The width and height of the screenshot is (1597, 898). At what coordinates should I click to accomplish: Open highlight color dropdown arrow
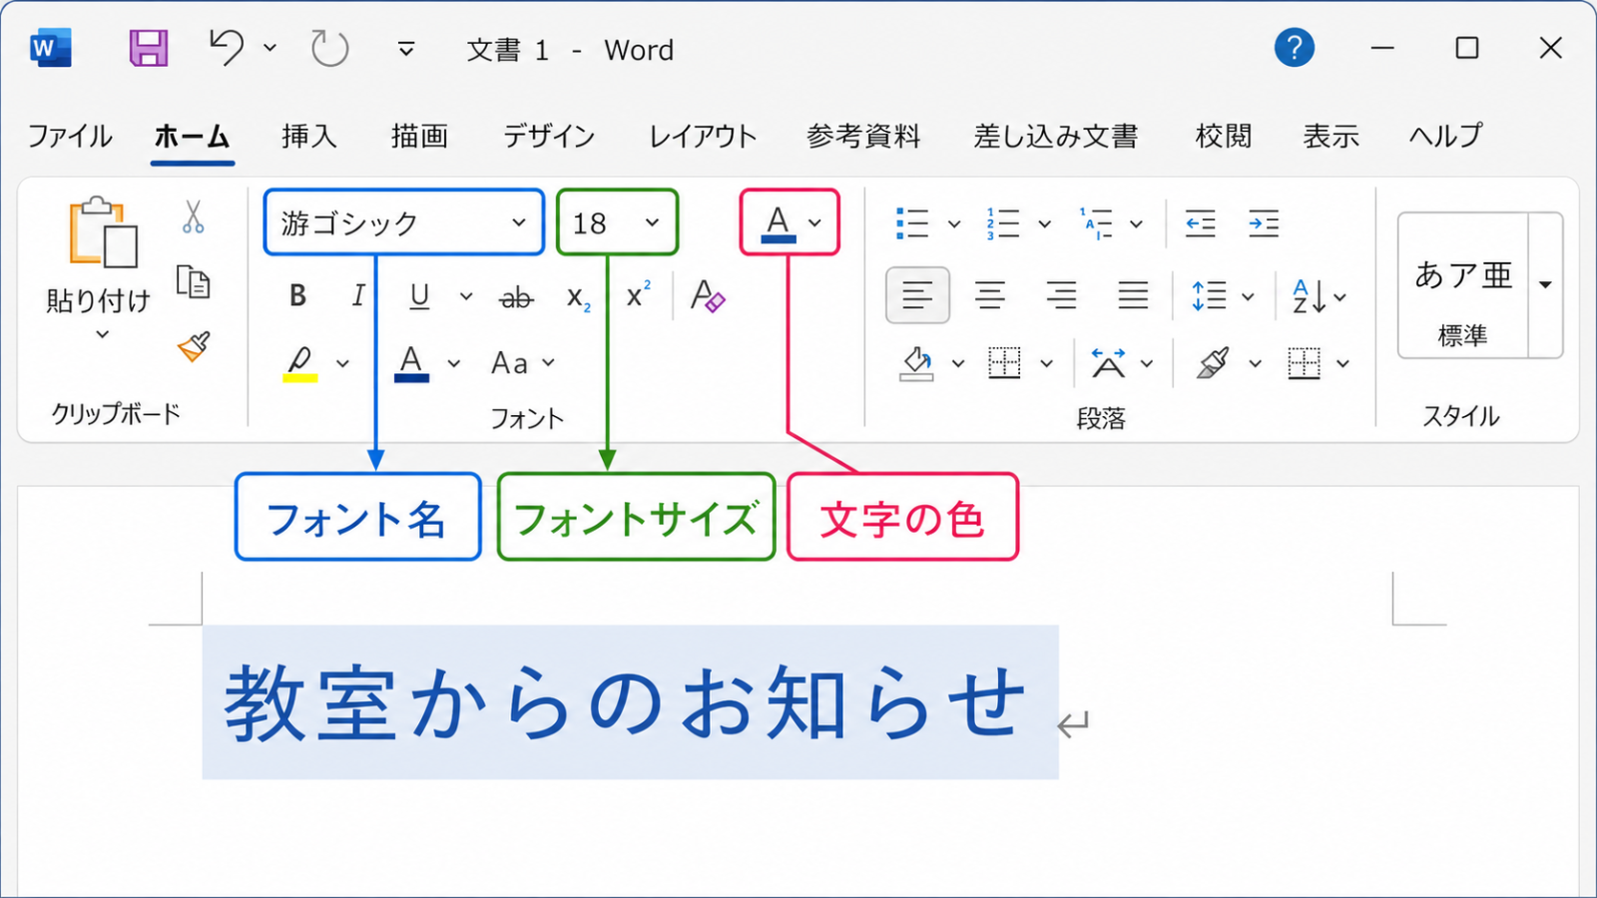click(342, 363)
